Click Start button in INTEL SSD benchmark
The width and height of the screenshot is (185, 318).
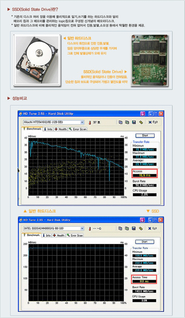tap(145, 242)
